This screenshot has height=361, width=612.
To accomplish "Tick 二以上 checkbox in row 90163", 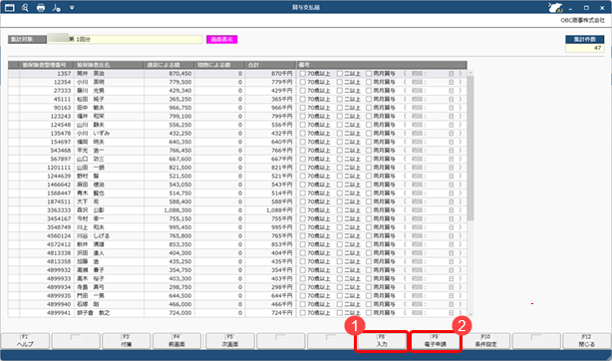I will [340, 108].
